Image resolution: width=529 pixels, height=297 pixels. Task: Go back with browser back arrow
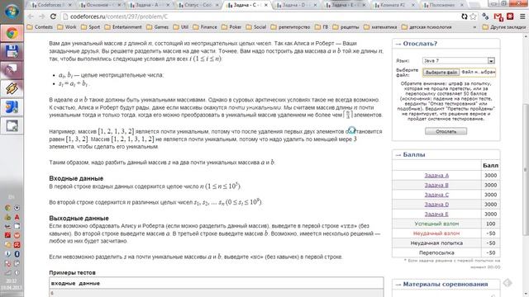tap(31, 16)
